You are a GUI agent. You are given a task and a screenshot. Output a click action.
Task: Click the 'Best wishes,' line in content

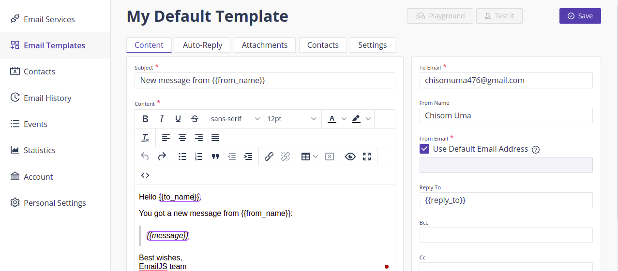click(x=161, y=258)
